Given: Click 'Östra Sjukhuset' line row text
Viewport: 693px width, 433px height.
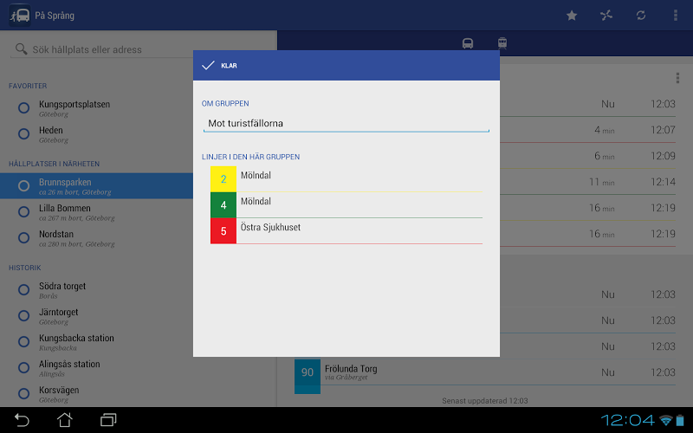Looking at the screenshot, I should click(x=270, y=227).
